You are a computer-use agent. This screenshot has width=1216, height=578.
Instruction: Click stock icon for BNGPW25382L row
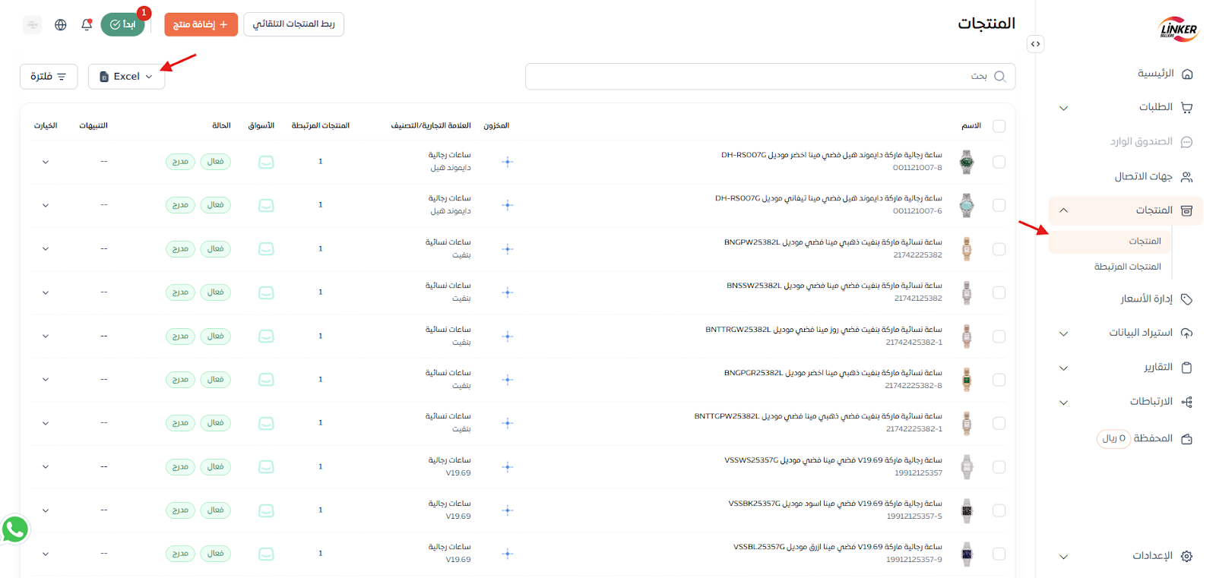pyautogui.click(x=508, y=249)
